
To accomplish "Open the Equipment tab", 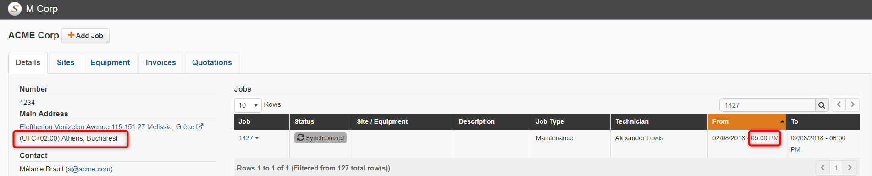I will pos(110,63).
